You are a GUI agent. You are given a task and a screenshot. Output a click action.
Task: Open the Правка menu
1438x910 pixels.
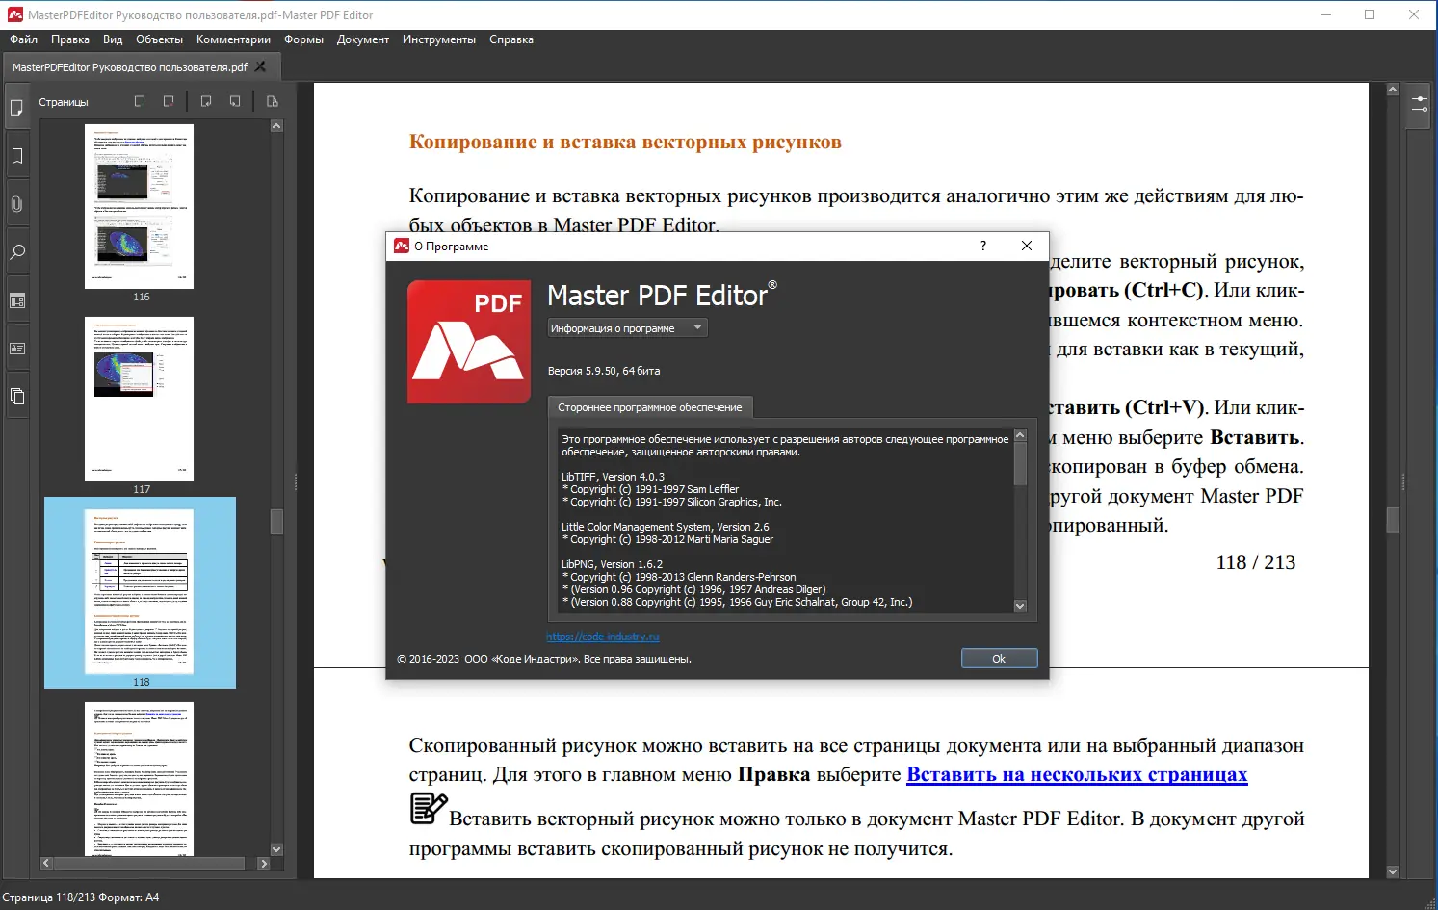[x=70, y=39]
